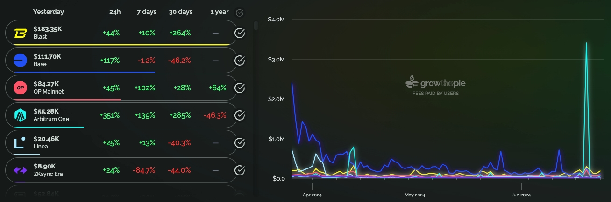Select the Base $111.70K value
The height and width of the screenshot is (202, 611).
(x=47, y=57)
